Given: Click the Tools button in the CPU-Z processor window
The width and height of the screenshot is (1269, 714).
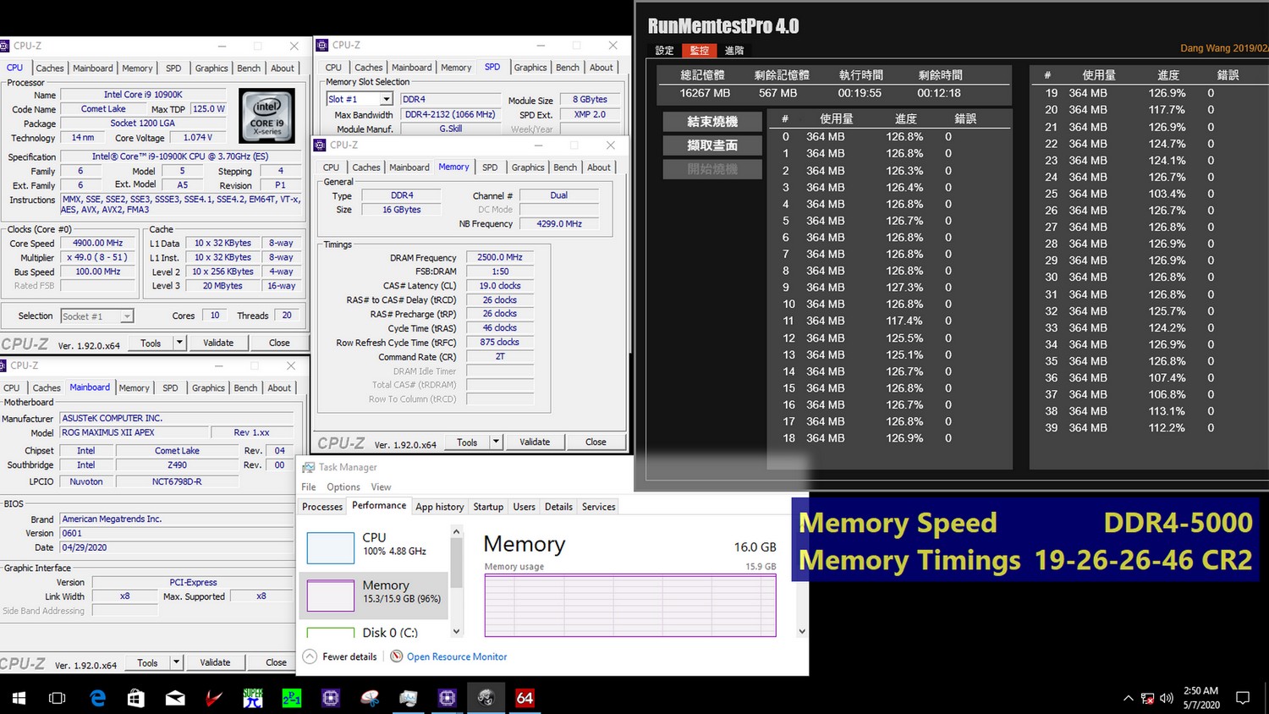Looking at the screenshot, I should 151,343.
